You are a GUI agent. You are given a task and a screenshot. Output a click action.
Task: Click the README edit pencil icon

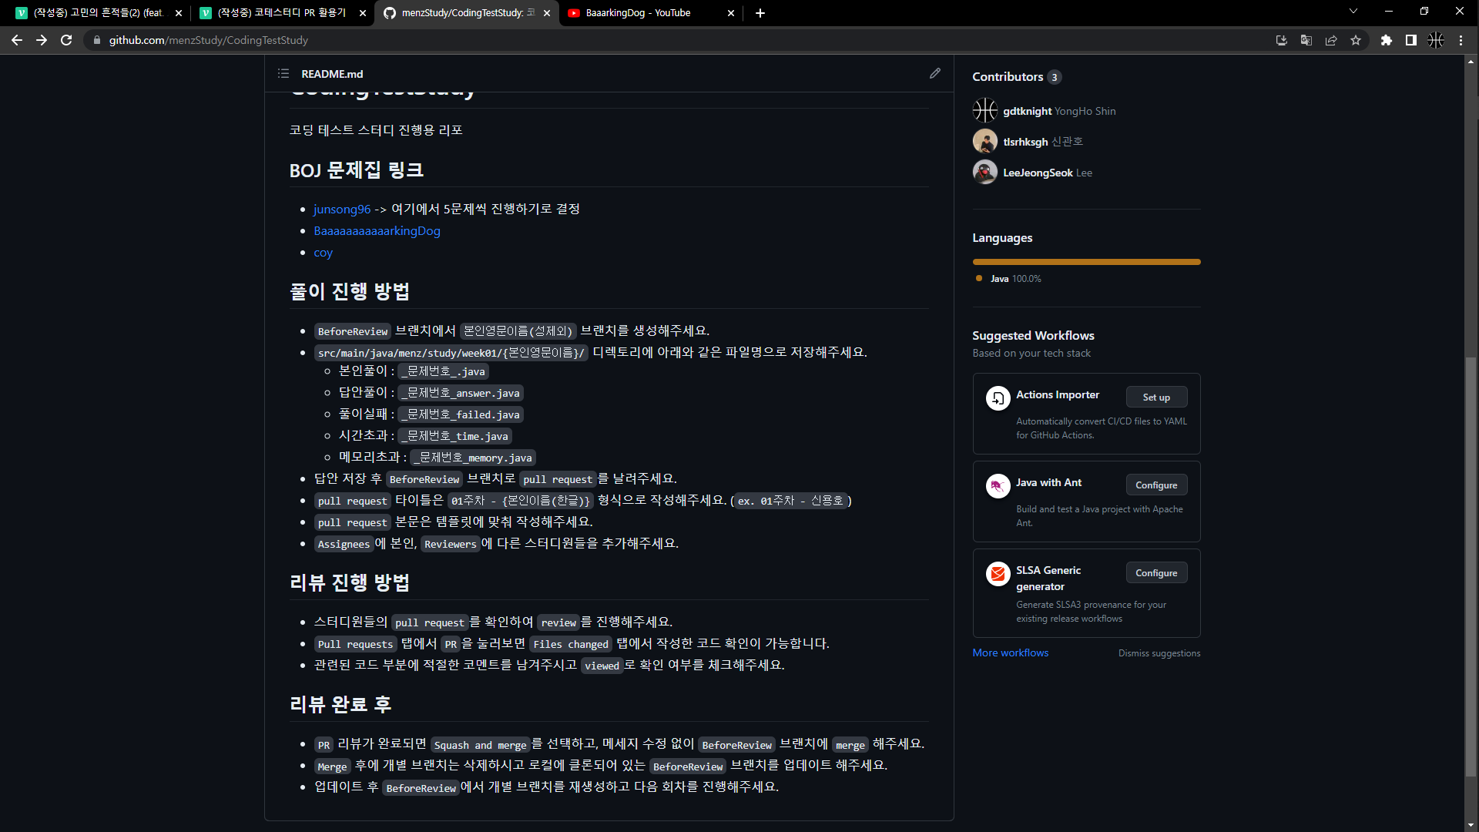tap(934, 73)
